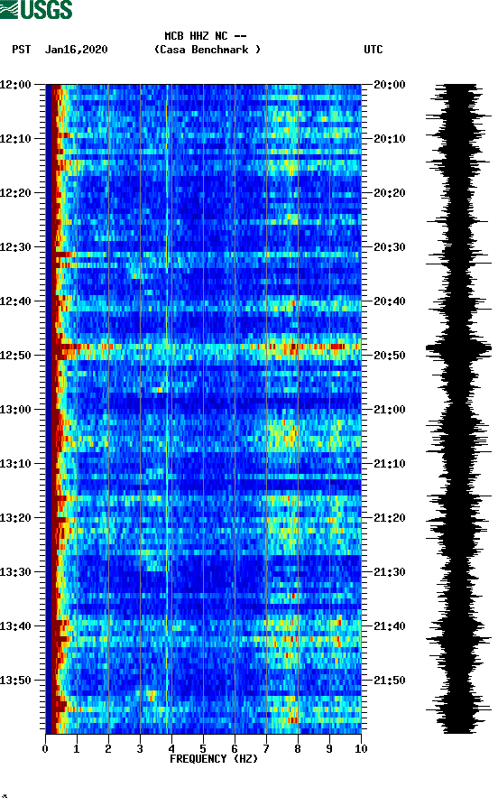
Task: Click the 21:50 UTC time label
Action: 390,681
